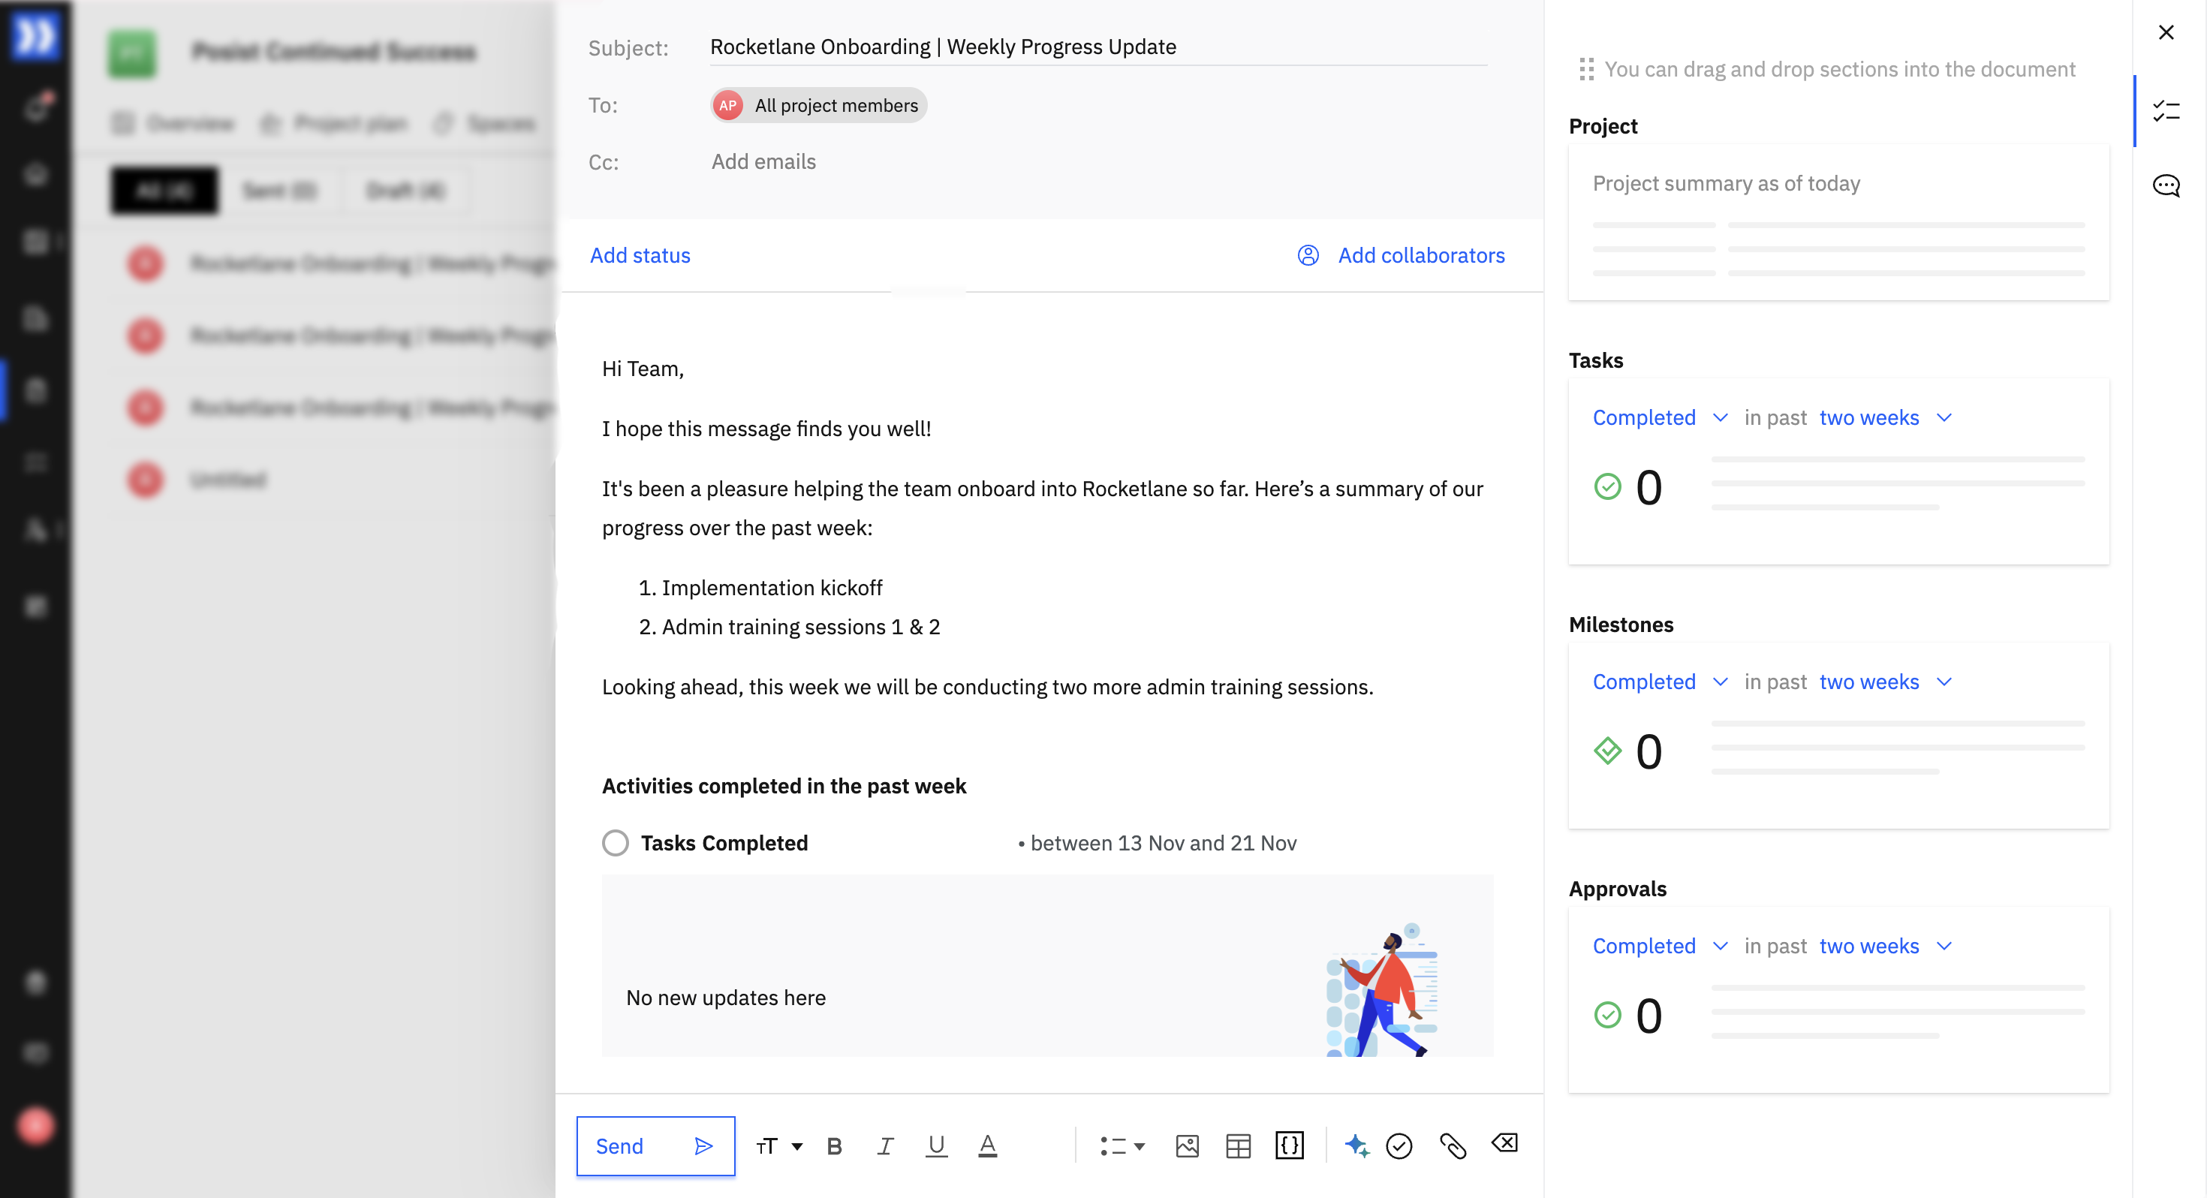2207x1198 pixels.
Task: Apply underline formatting
Action: click(936, 1145)
